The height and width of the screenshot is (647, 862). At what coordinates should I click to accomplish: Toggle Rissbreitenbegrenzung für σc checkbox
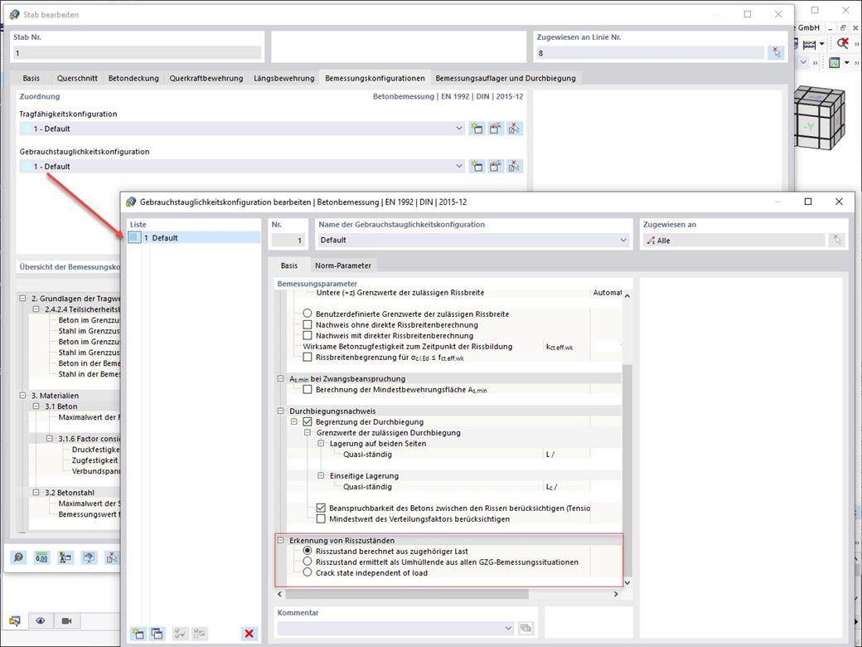click(x=308, y=358)
